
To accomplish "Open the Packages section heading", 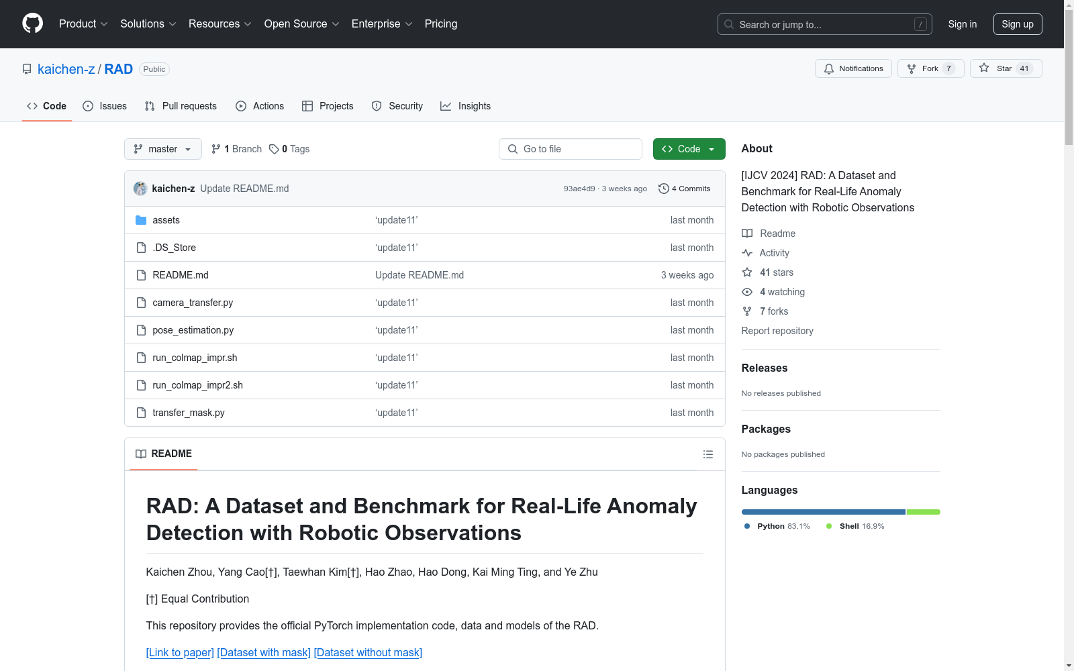I will (766, 429).
